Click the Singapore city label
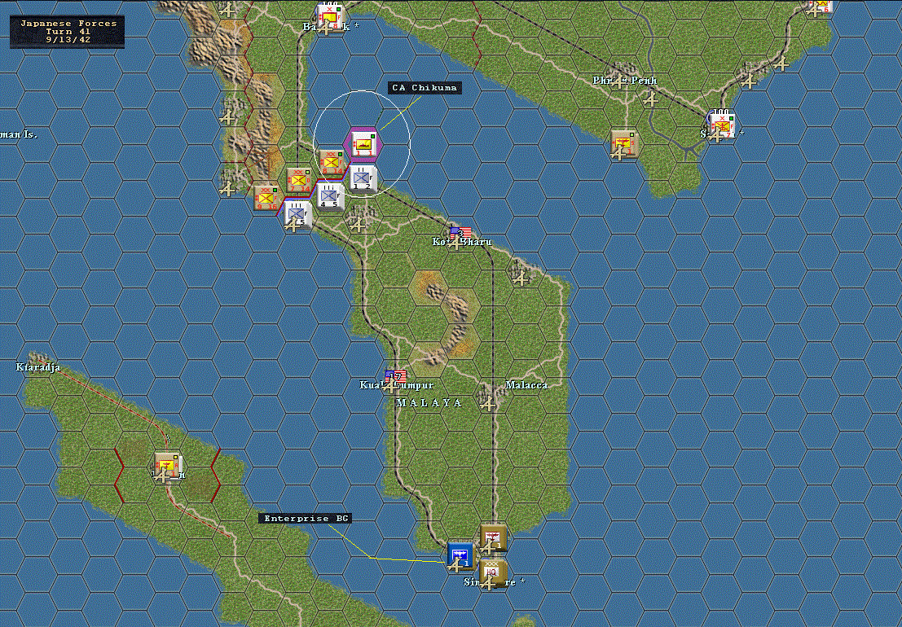This screenshot has height=627, width=902. (x=494, y=582)
